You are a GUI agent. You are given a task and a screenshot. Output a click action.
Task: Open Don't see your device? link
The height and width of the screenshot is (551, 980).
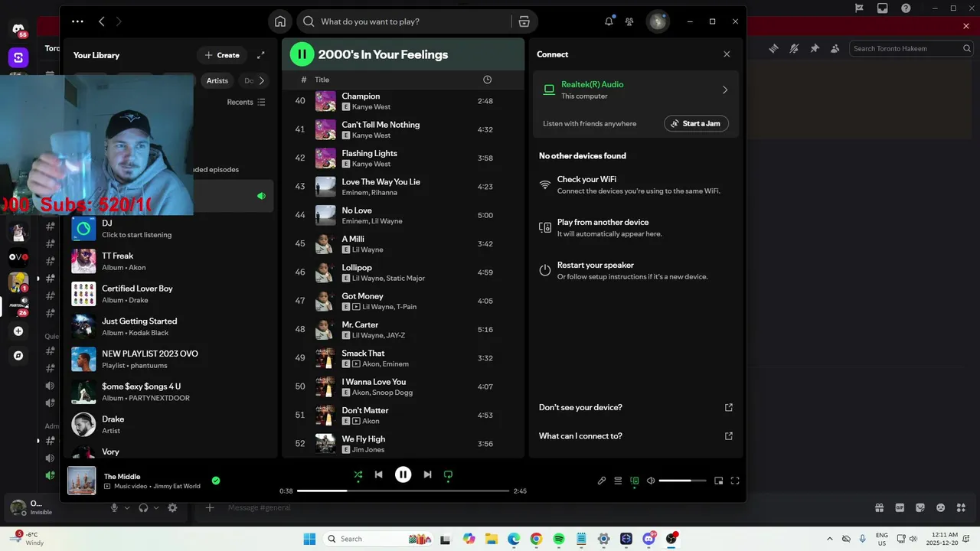(x=635, y=407)
